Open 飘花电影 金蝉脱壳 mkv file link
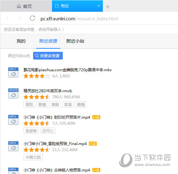The image size is (178, 174). pos(68,70)
